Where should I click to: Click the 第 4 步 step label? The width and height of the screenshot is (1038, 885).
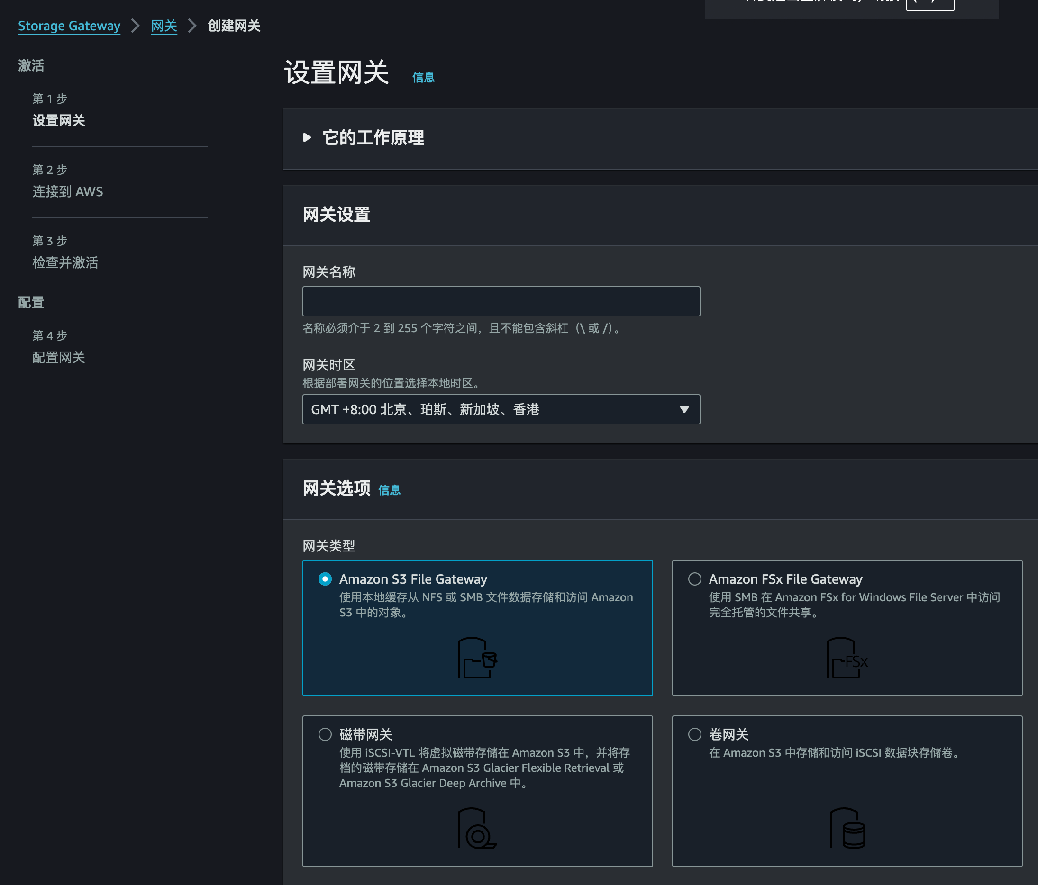click(x=50, y=335)
